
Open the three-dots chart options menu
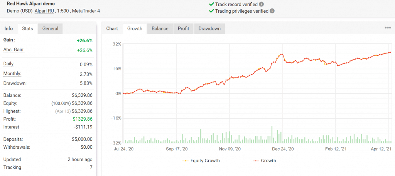[x=388, y=28]
